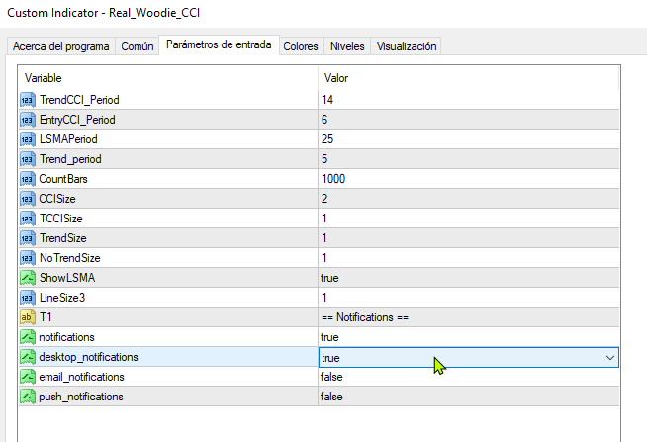
Task: Click the string icon beside T1
Action: [x=28, y=317]
